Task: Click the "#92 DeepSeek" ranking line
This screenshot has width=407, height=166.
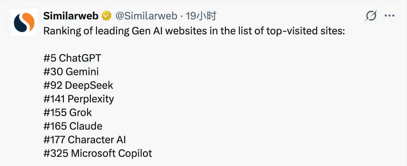Action: point(78,85)
